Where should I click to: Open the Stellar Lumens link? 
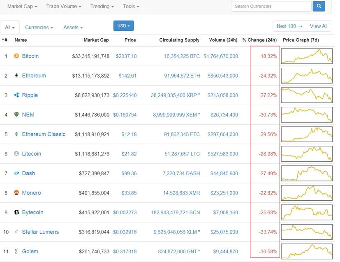[x=40, y=232]
